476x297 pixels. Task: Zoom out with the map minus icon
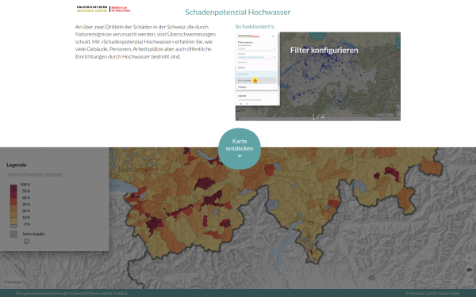tap(470, 281)
